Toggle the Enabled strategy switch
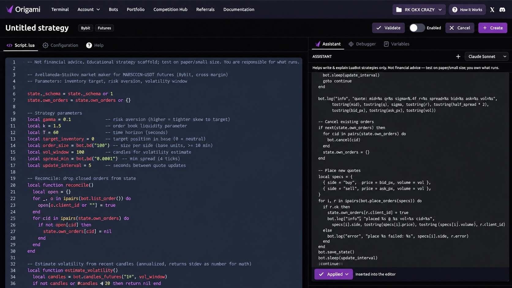The height and width of the screenshot is (288, 512). pyautogui.click(x=417, y=28)
